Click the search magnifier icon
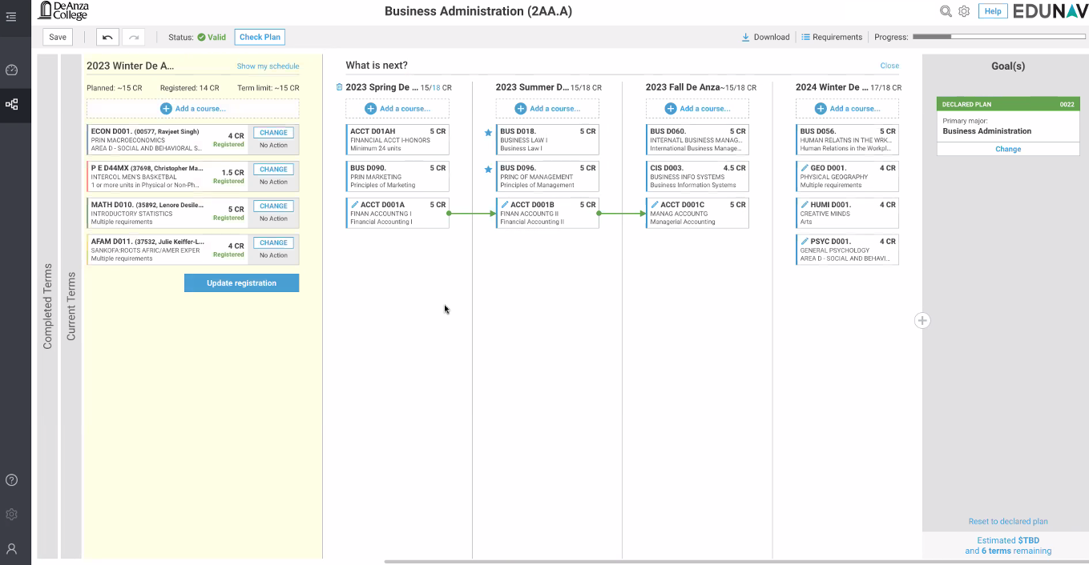 point(946,11)
